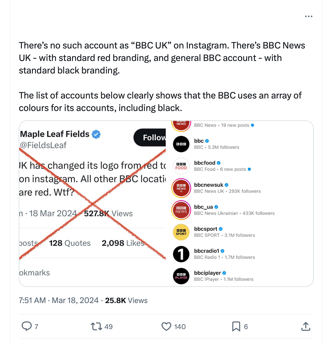Click the reply speech bubble icon
332x345 pixels.
click(x=27, y=326)
